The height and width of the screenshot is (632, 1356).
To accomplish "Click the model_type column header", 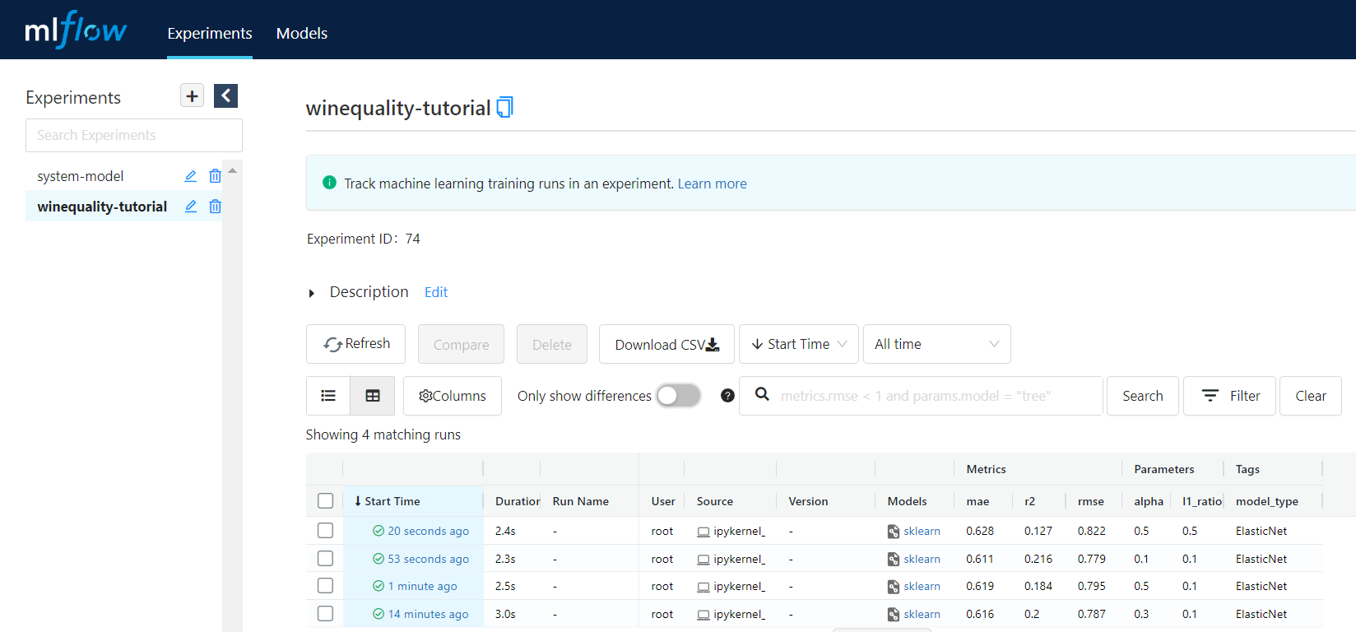I will click(x=1267, y=501).
